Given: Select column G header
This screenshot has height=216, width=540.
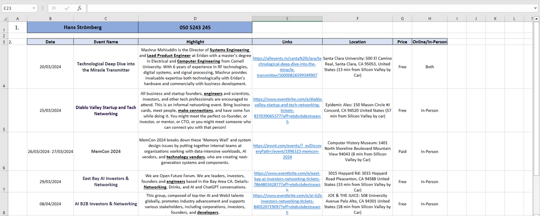Looking at the screenshot, I should 402,19.
